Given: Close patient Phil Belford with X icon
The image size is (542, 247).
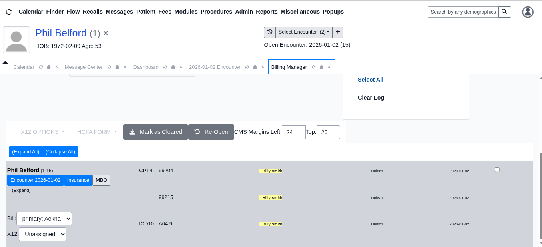Looking at the screenshot, I should point(106,33).
